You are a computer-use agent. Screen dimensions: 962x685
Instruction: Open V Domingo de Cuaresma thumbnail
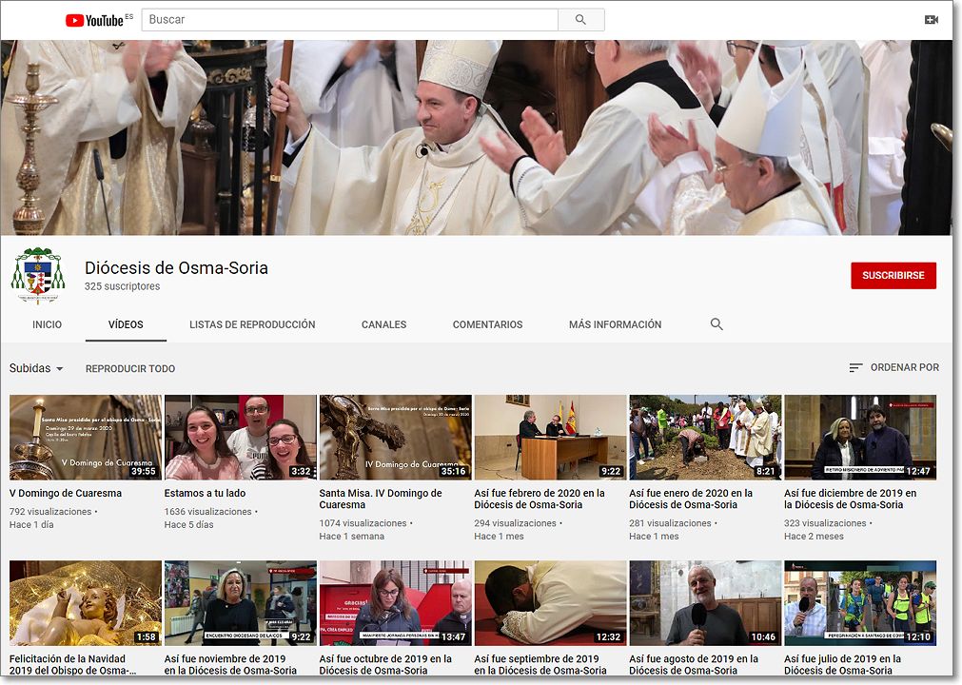coord(86,438)
